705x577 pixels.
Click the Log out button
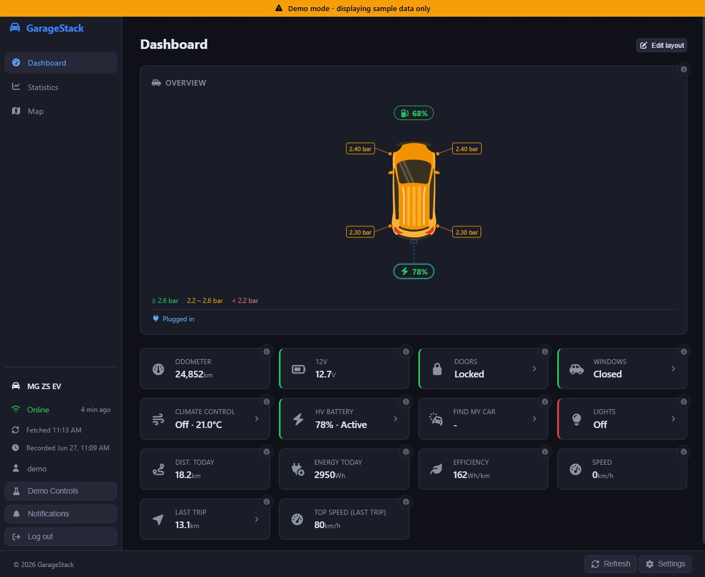61,536
